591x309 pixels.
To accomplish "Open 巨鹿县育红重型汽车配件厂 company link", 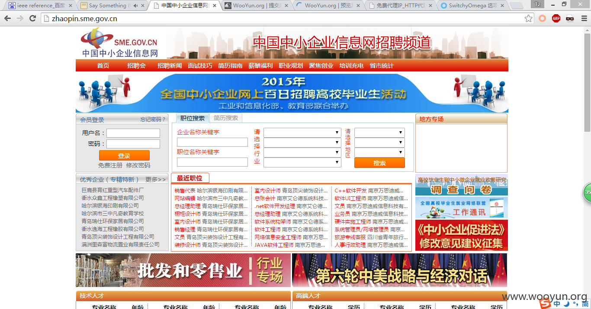I will (x=113, y=190).
